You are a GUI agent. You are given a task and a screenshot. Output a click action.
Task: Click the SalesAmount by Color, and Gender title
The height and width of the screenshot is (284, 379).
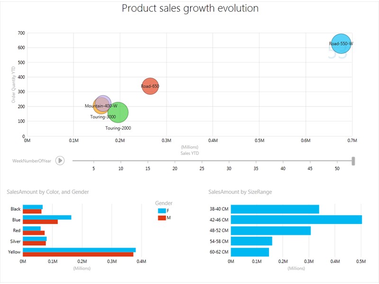[x=48, y=192]
